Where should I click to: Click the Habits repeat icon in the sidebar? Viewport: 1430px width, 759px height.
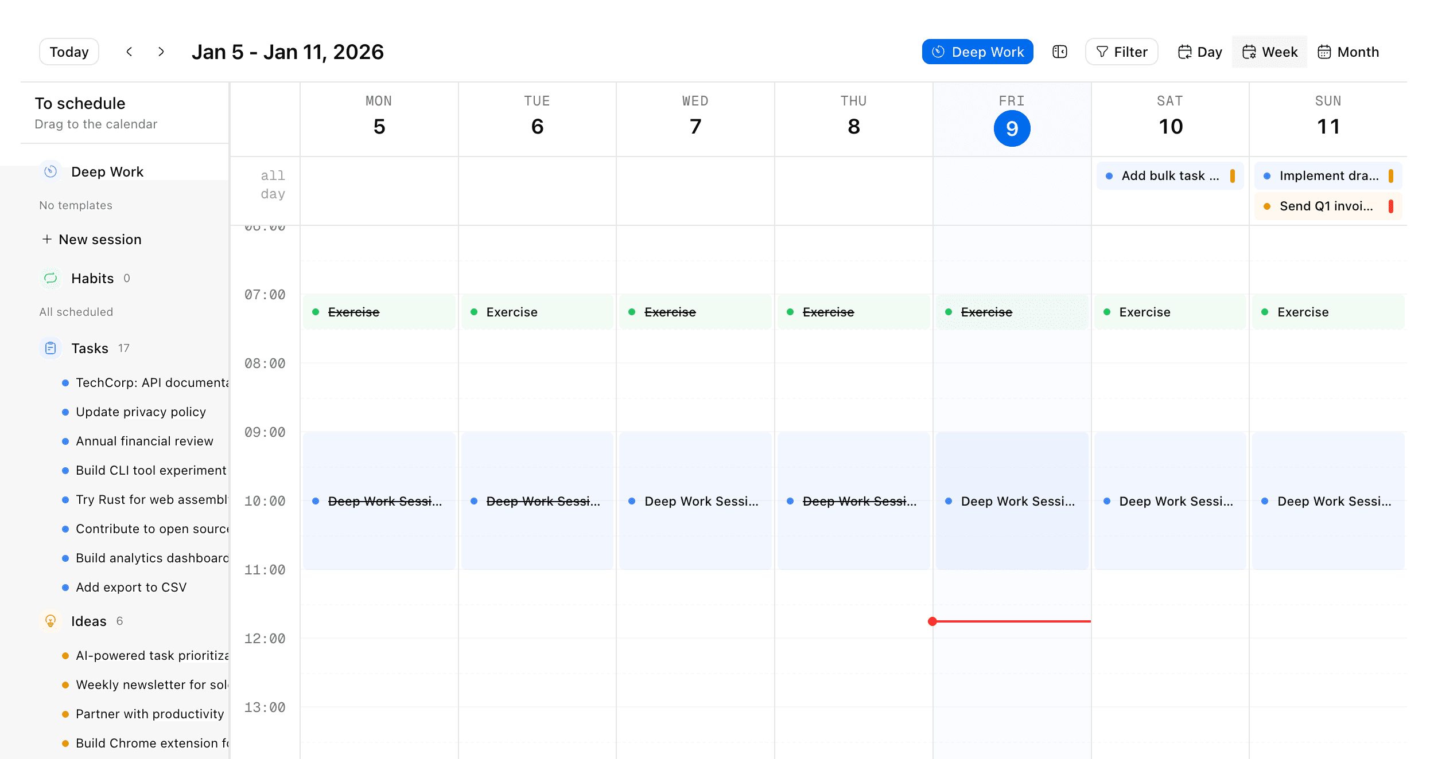coord(51,278)
